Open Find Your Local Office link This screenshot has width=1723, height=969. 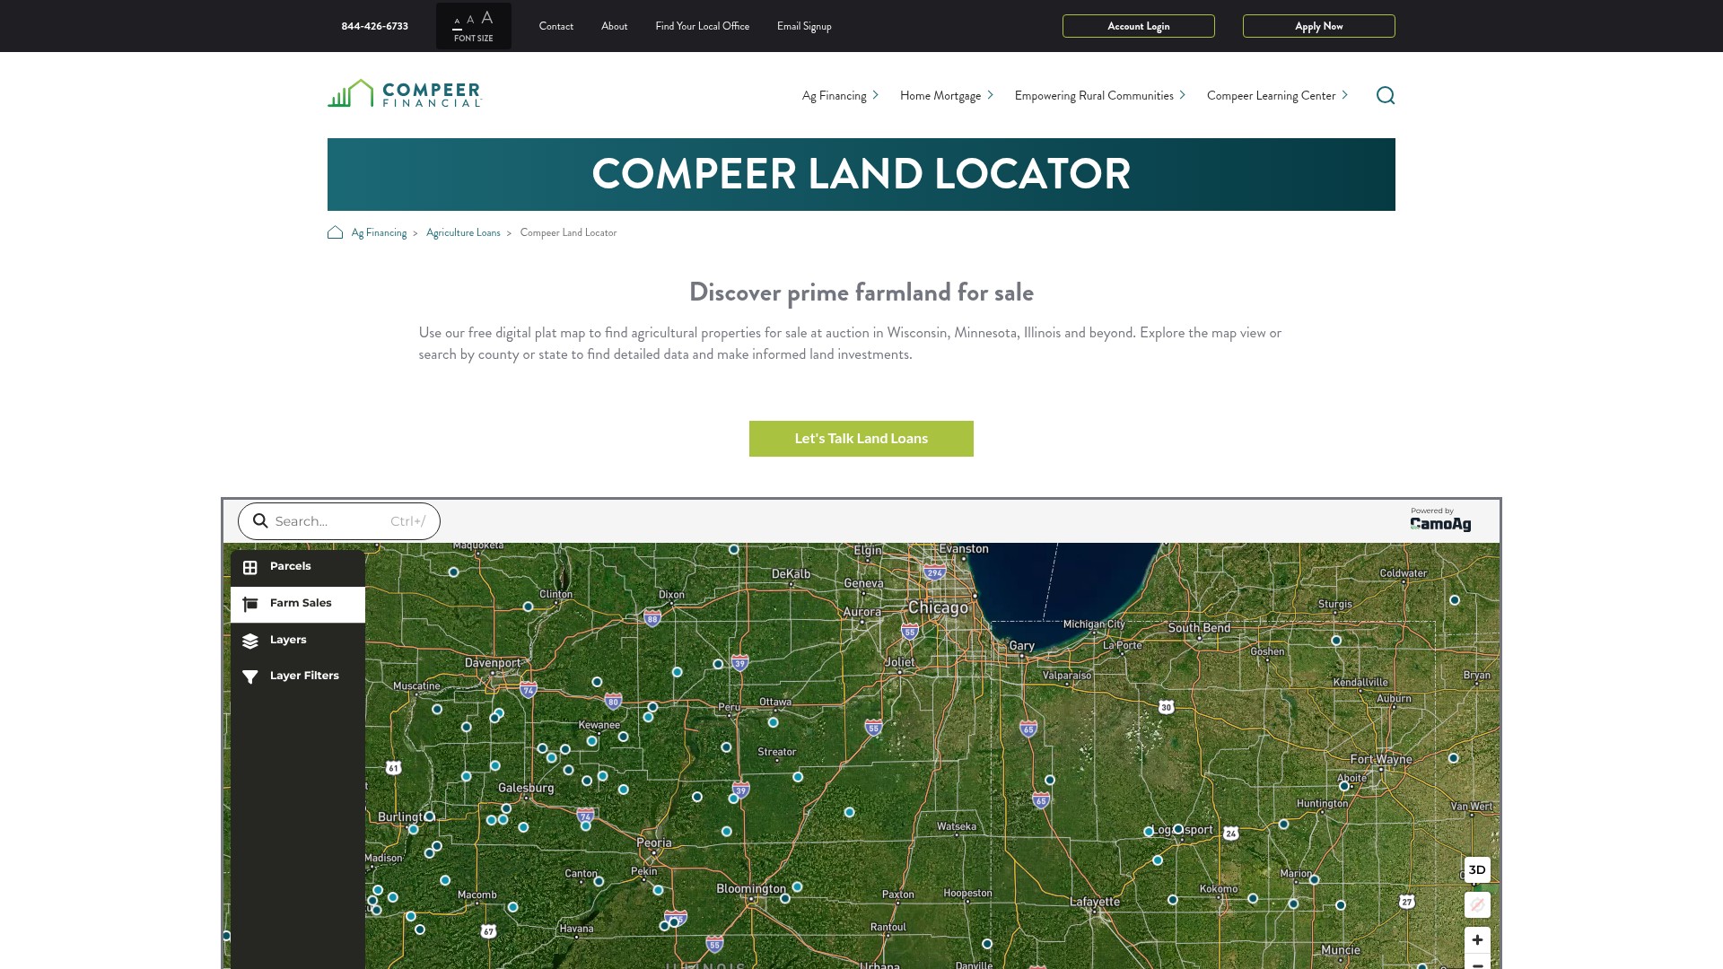coord(702,26)
